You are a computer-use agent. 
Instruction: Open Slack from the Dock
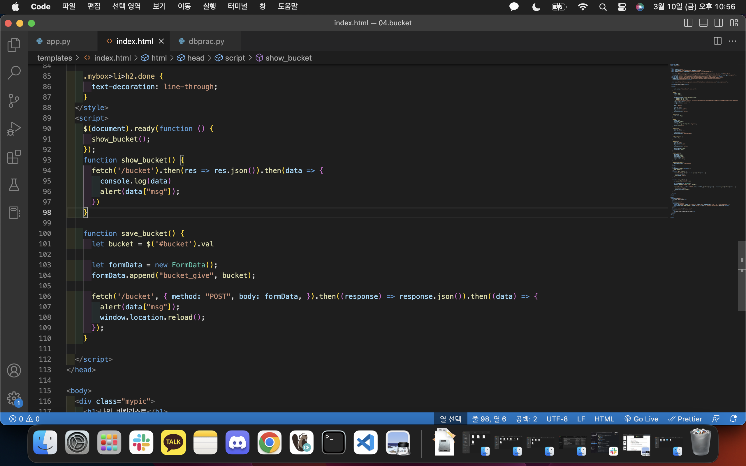[141, 442]
